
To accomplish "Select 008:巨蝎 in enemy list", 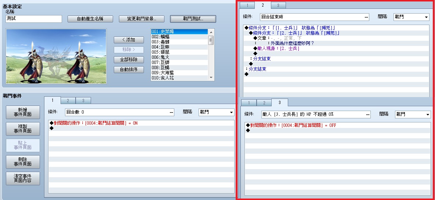I will 179,68.
